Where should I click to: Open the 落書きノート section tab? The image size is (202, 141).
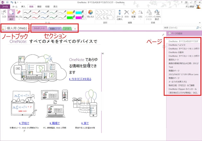55,29
